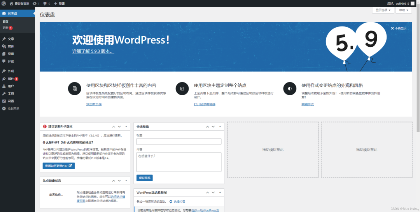Open the updates icon in admin bar

click(x=35, y=4)
